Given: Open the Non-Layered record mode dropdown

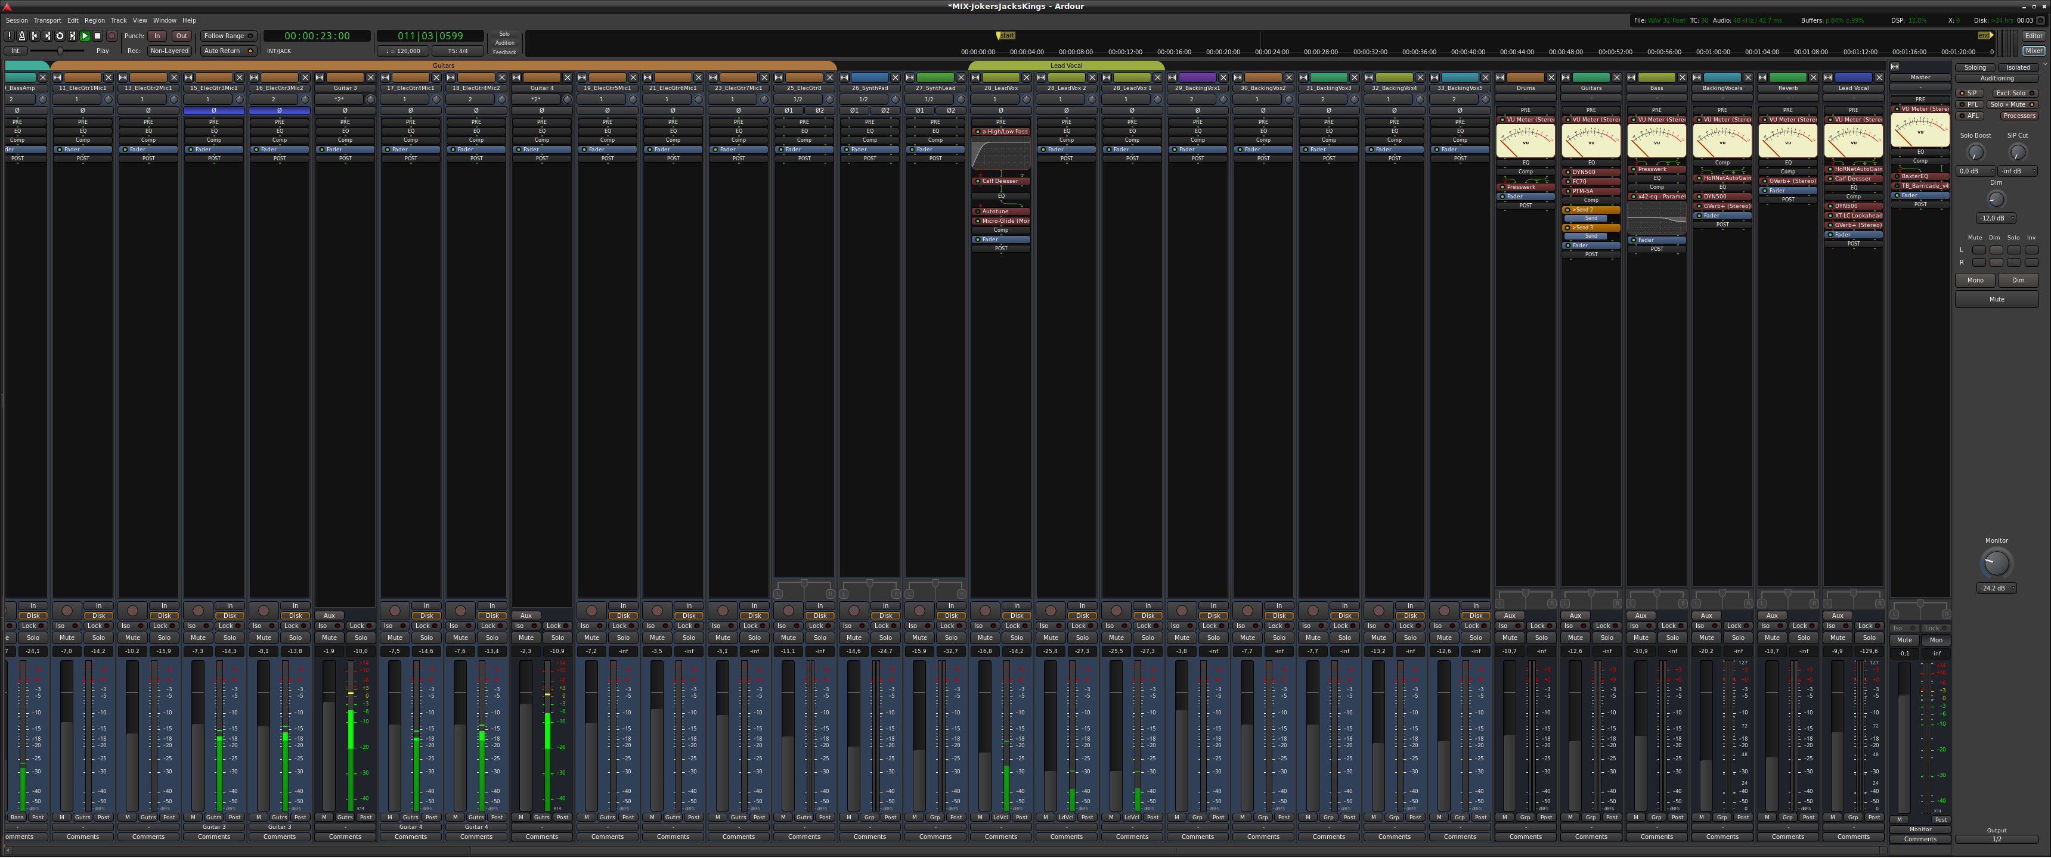Looking at the screenshot, I should point(169,51).
